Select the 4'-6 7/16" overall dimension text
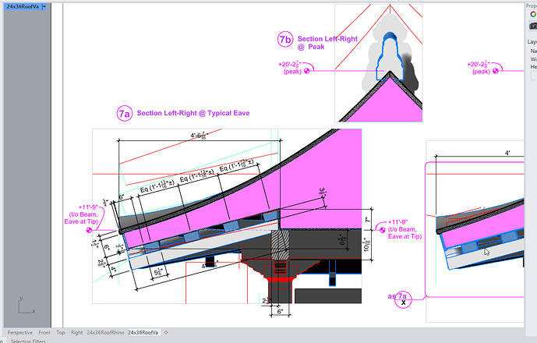This screenshot has height=343, width=537. 200,136
